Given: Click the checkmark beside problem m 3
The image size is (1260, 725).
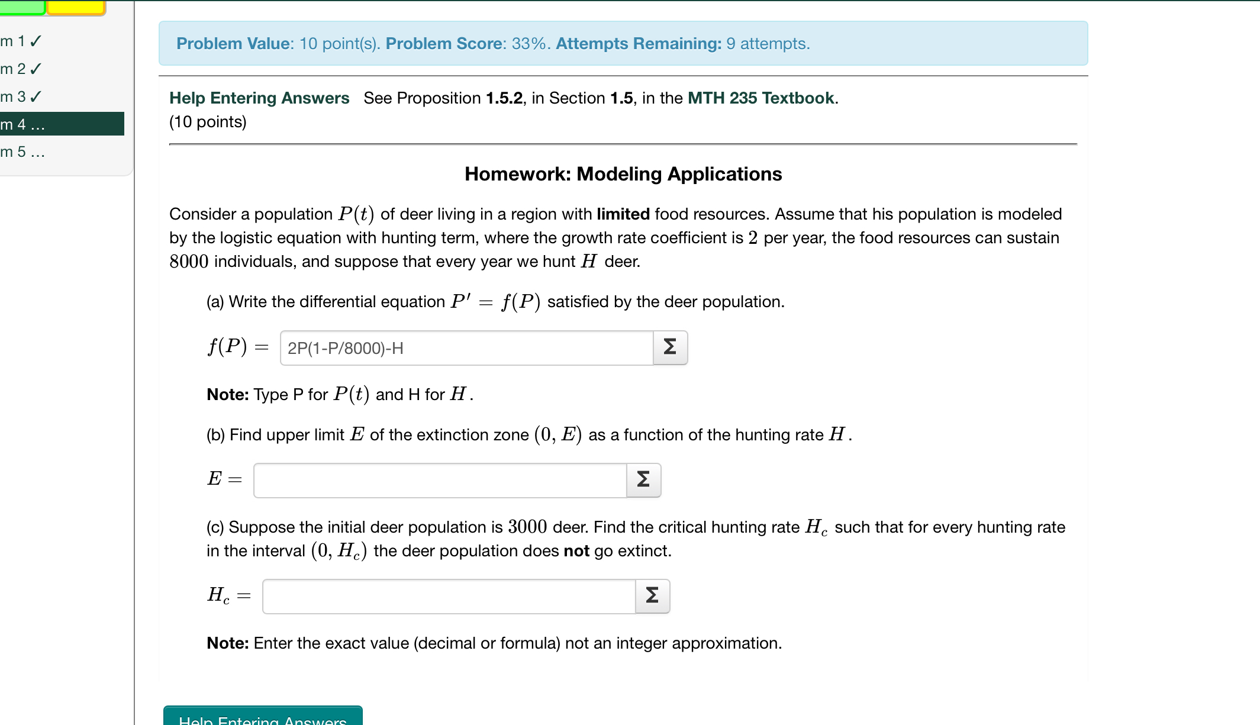Looking at the screenshot, I should pos(37,96).
